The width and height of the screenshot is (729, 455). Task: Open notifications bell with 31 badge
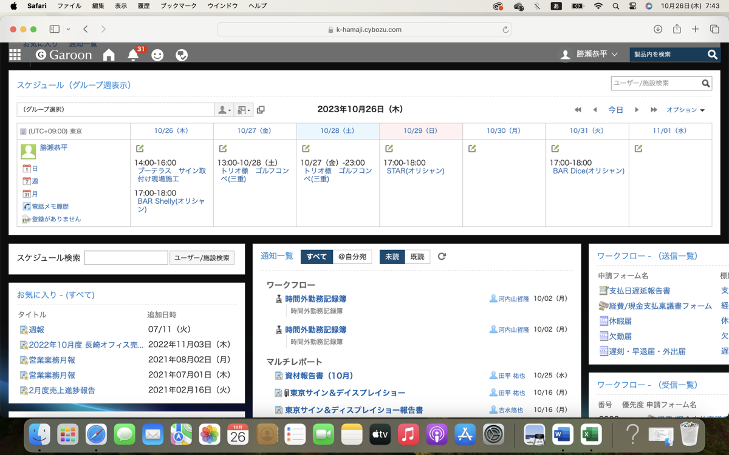point(133,55)
